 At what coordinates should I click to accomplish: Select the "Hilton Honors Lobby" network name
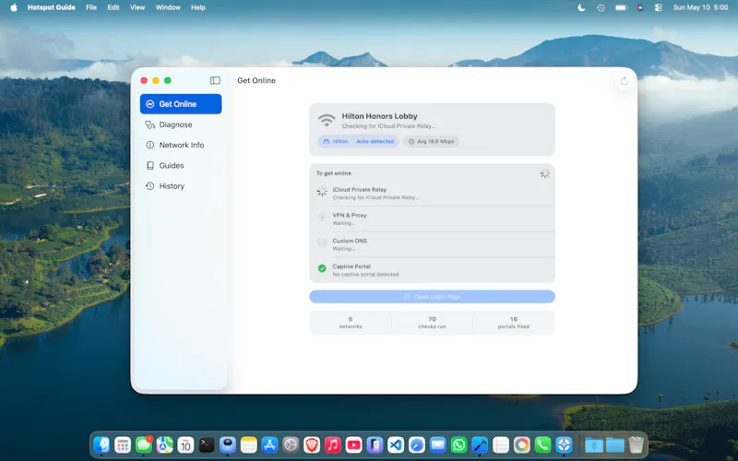pos(379,116)
